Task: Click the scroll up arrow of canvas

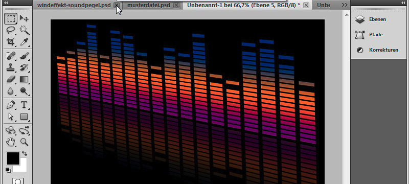Action: pyautogui.click(x=347, y=15)
